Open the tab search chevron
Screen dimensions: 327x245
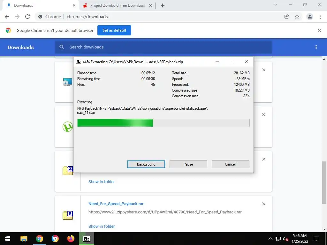coord(276,4)
